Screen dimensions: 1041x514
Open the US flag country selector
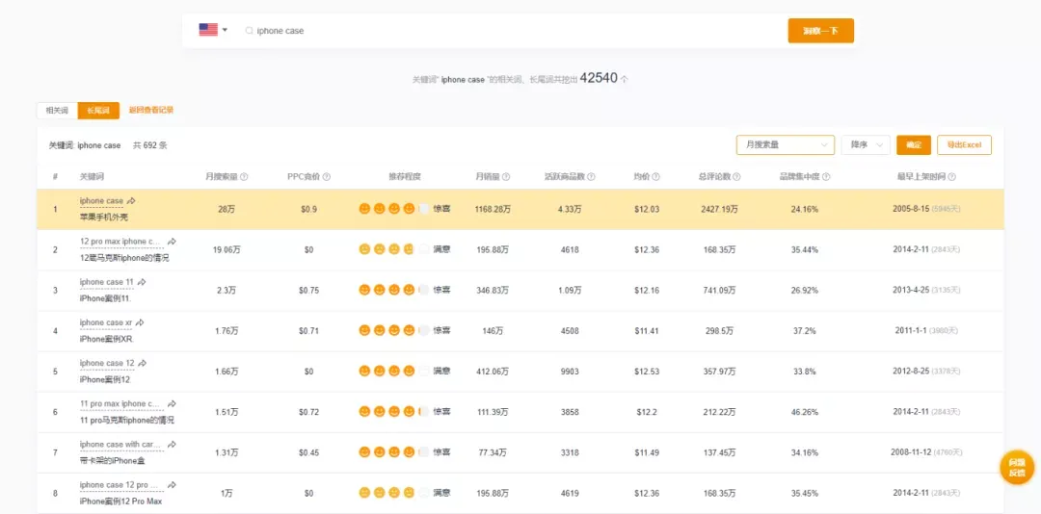pos(213,30)
